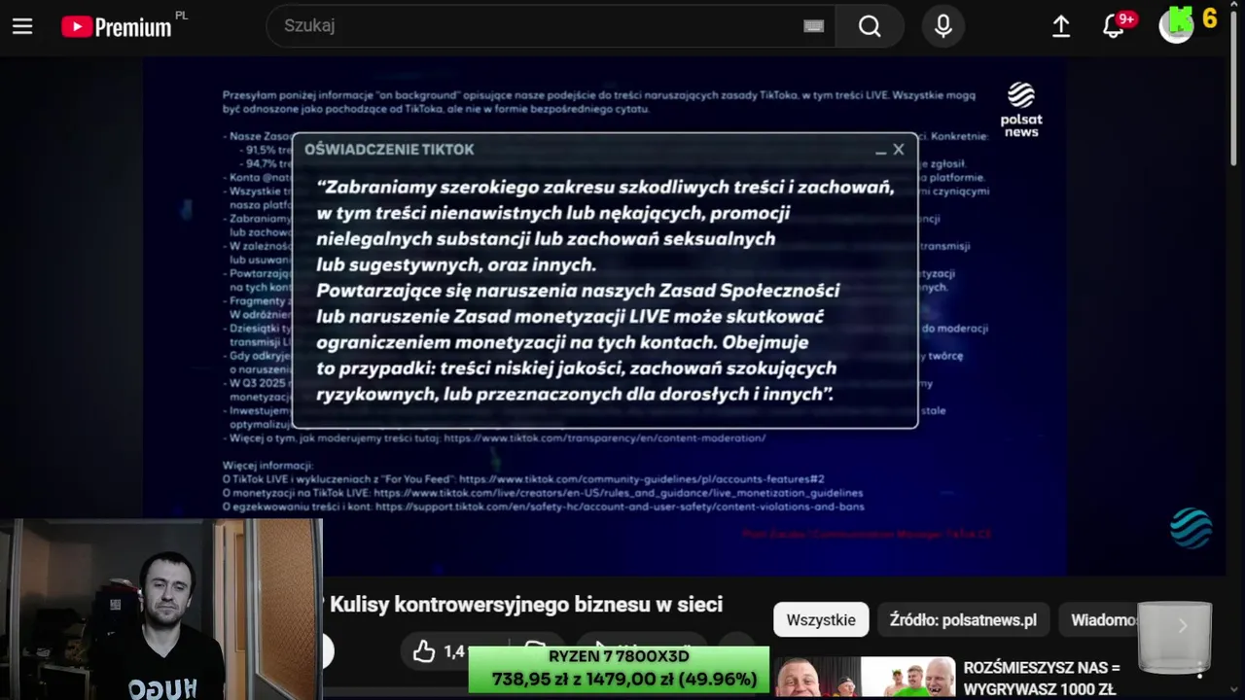Open notifications bell with 9+ badge
The width and height of the screenshot is (1245, 700).
[1115, 26]
